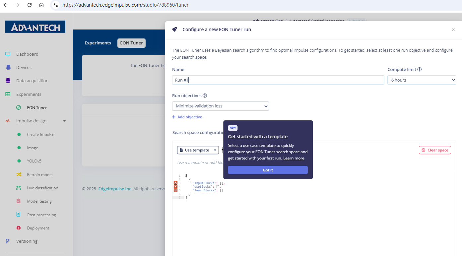
Task: Open the Use template dropdown
Action: [198, 150]
